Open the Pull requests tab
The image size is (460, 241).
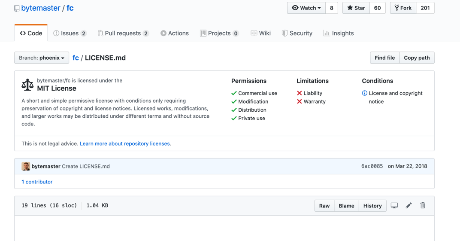123,33
